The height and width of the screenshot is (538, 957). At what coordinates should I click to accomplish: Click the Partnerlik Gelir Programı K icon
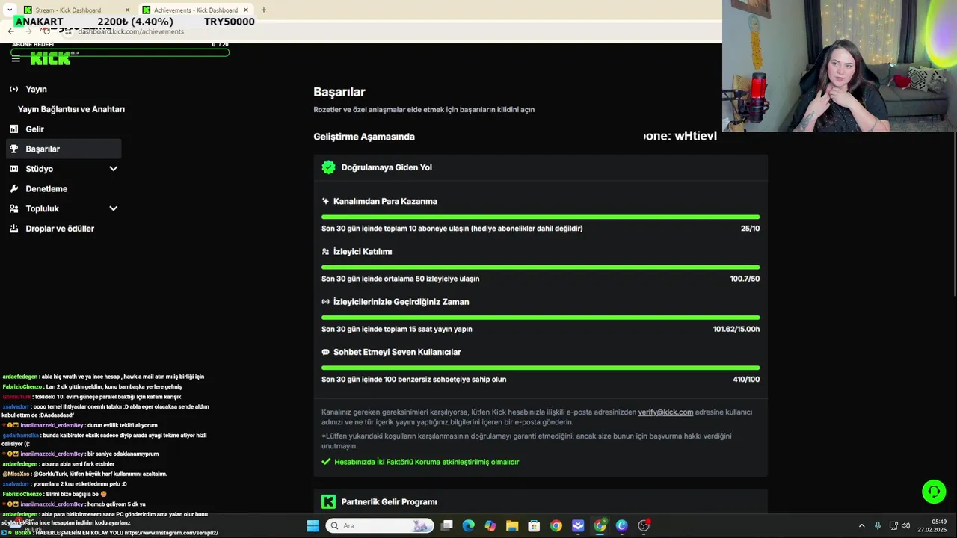(x=328, y=501)
